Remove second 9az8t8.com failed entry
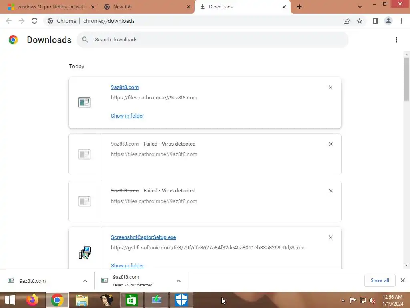 pos(330,144)
